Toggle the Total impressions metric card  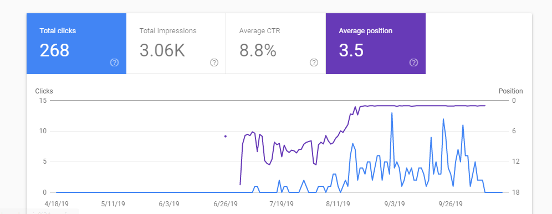176,44
